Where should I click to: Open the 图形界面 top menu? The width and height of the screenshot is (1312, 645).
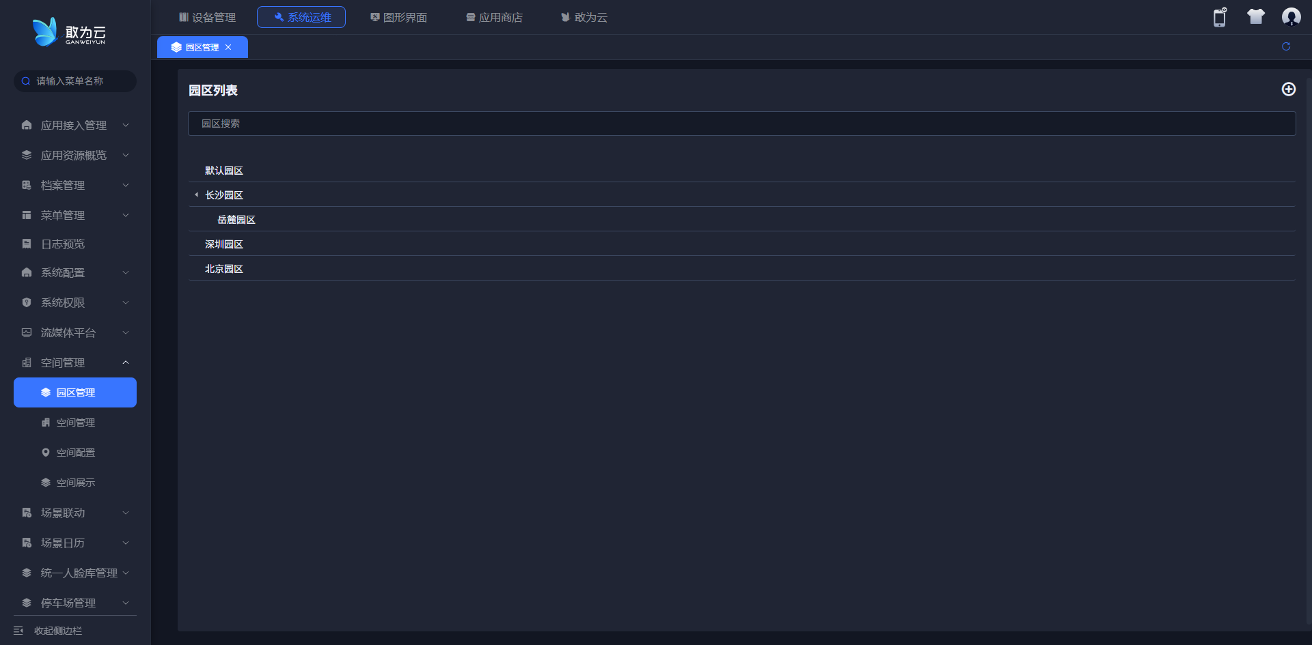[x=398, y=17]
